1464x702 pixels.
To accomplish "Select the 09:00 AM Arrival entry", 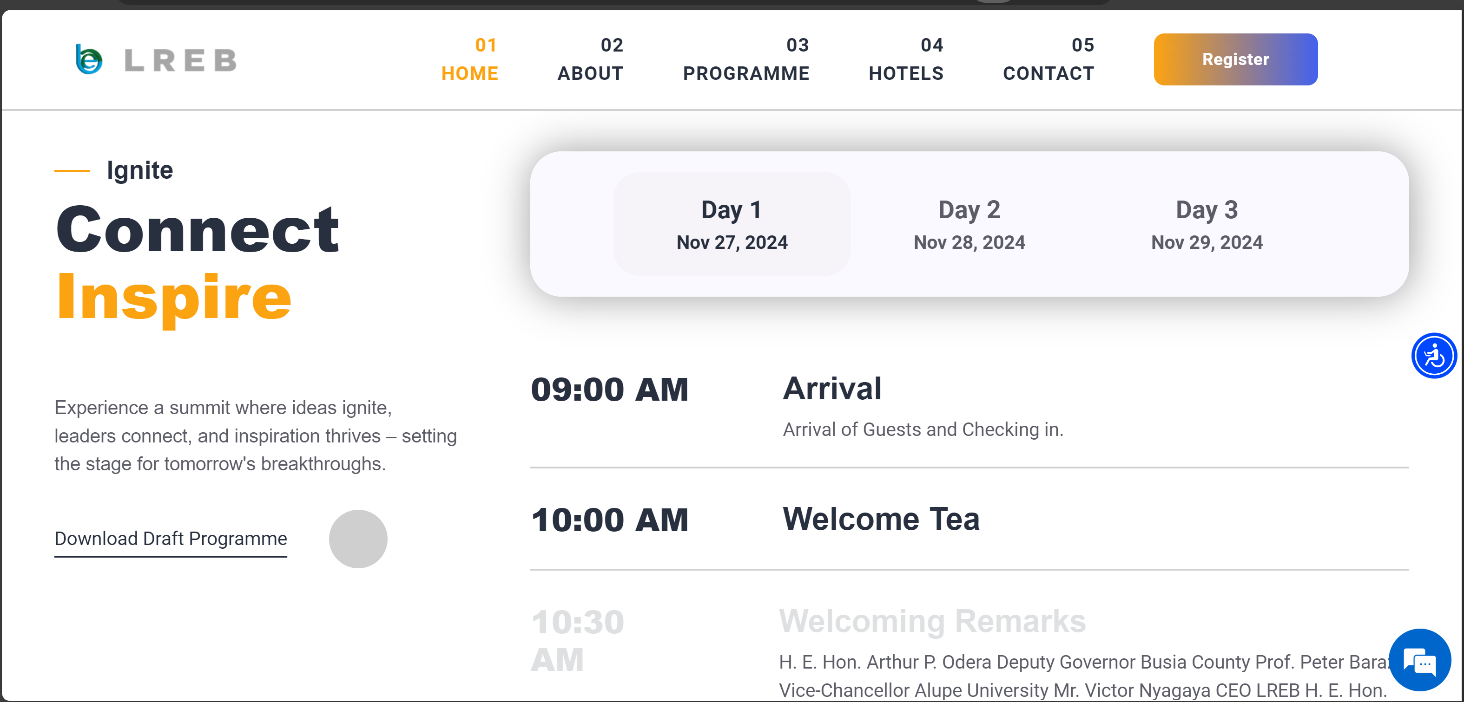I will click(832, 390).
